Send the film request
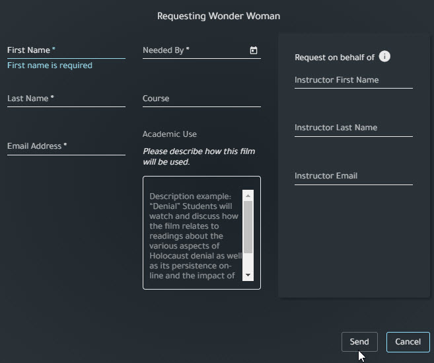434x363 pixels. (x=359, y=342)
